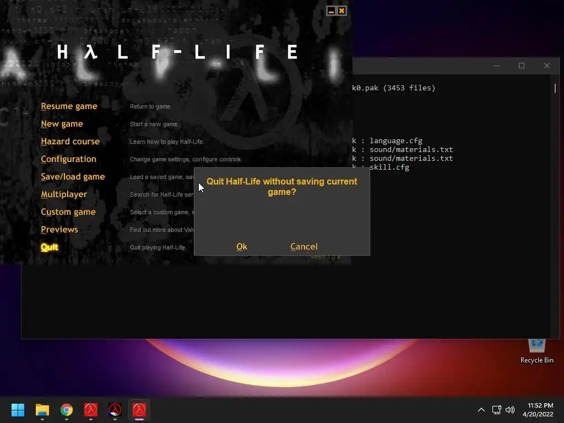564x423 pixels.
Task: Switch to Half-Life icon with blue accent
Action: point(115,410)
